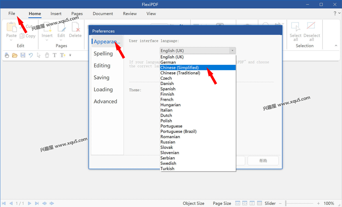Viewport: 342px width, 207px height.
Task: Set actual size 1:1 zoom view
Action: tap(237, 203)
